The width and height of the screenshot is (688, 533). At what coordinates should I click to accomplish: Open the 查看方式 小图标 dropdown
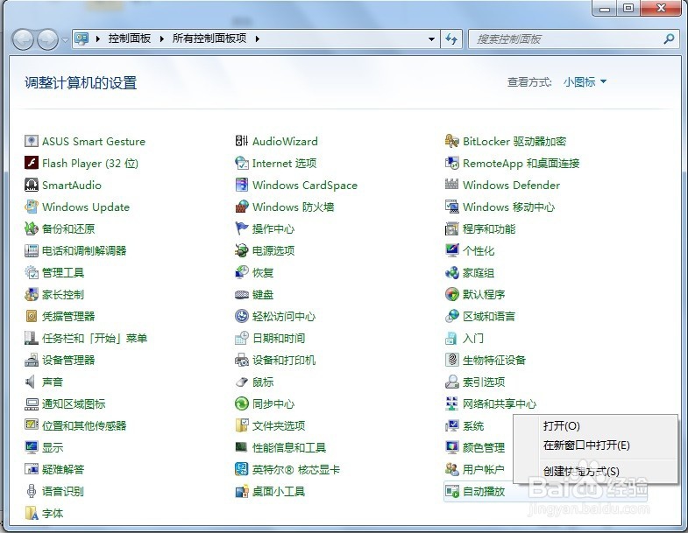click(x=585, y=82)
